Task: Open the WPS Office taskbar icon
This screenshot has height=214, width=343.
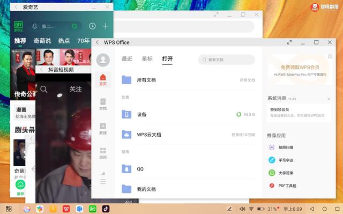Action: 66,209
